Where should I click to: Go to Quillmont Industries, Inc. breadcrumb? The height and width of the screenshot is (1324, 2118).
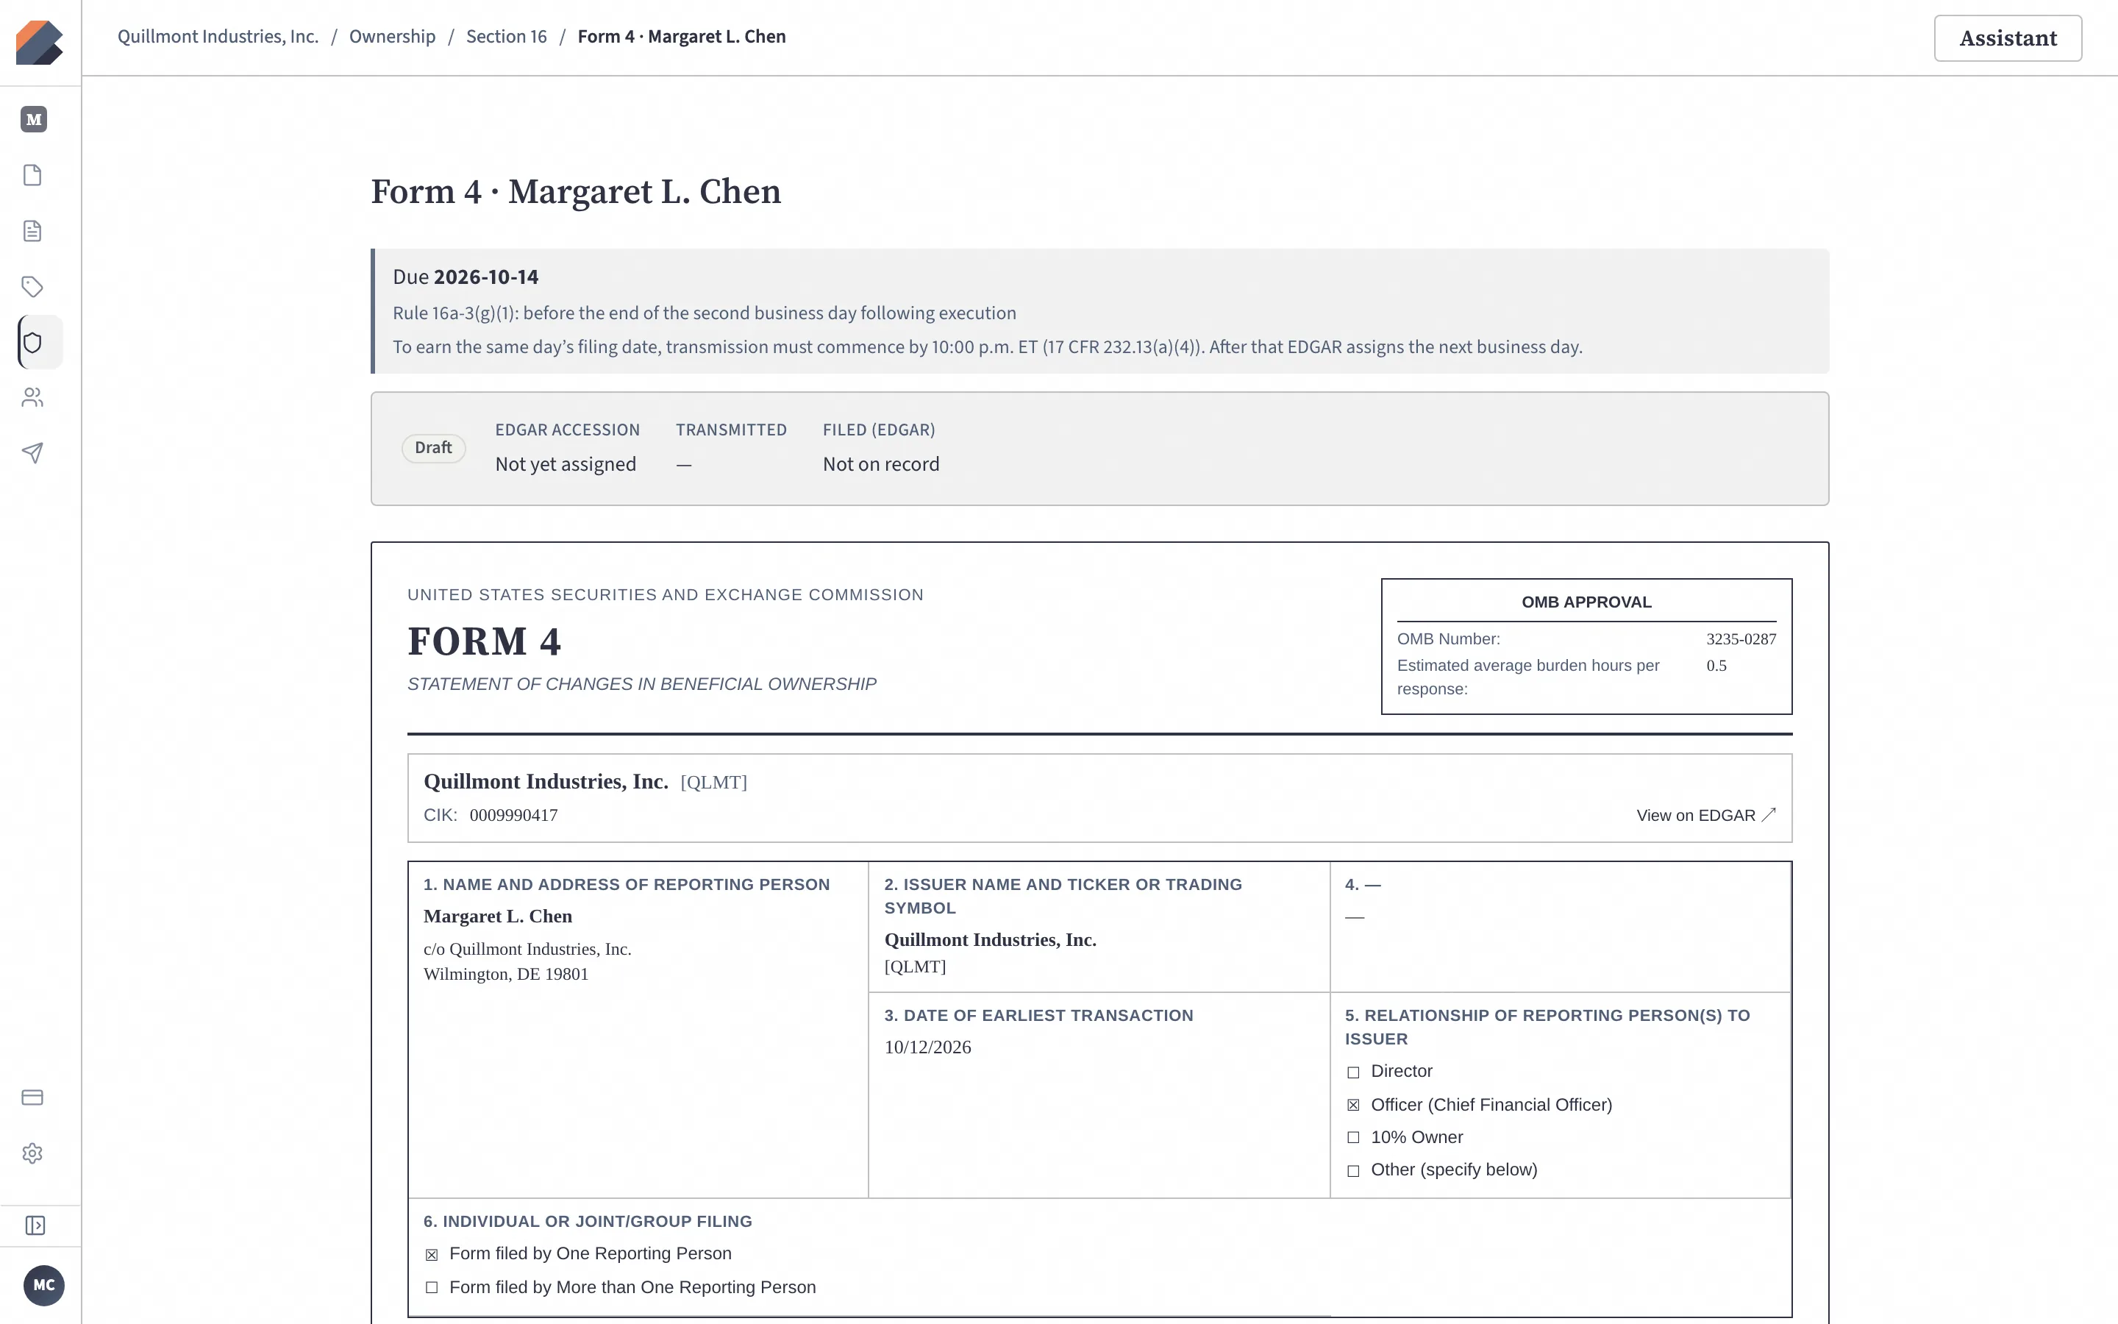coord(218,37)
